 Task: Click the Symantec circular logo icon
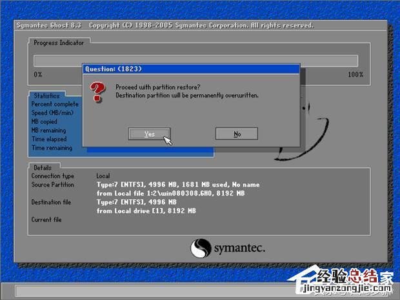tap(199, 248)
